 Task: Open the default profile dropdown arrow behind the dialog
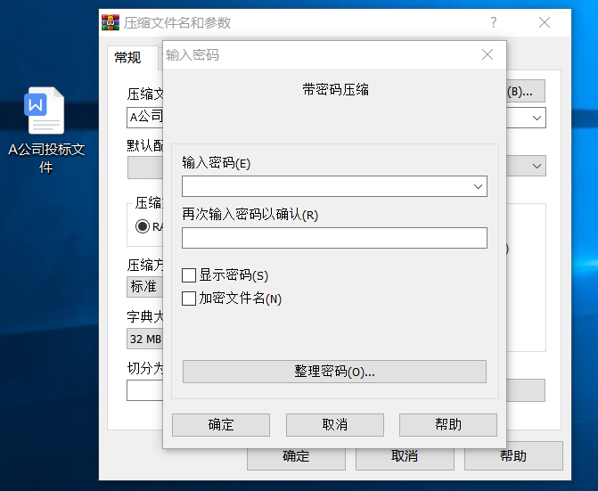(x=537, y=166)
